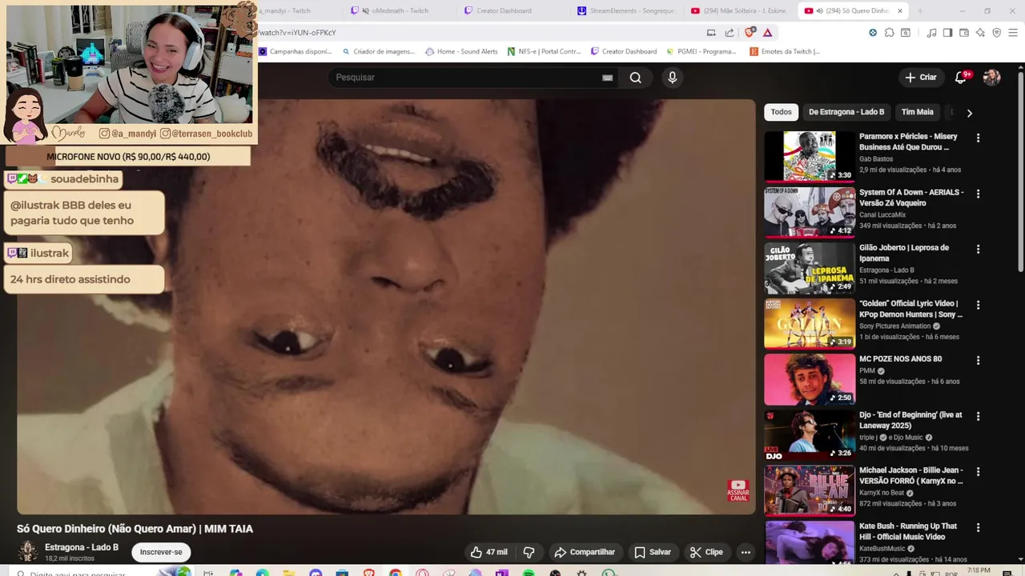Open more actions ellipsis under video
The width and height of the screenshot is (1025, 576).
[746, 552]
